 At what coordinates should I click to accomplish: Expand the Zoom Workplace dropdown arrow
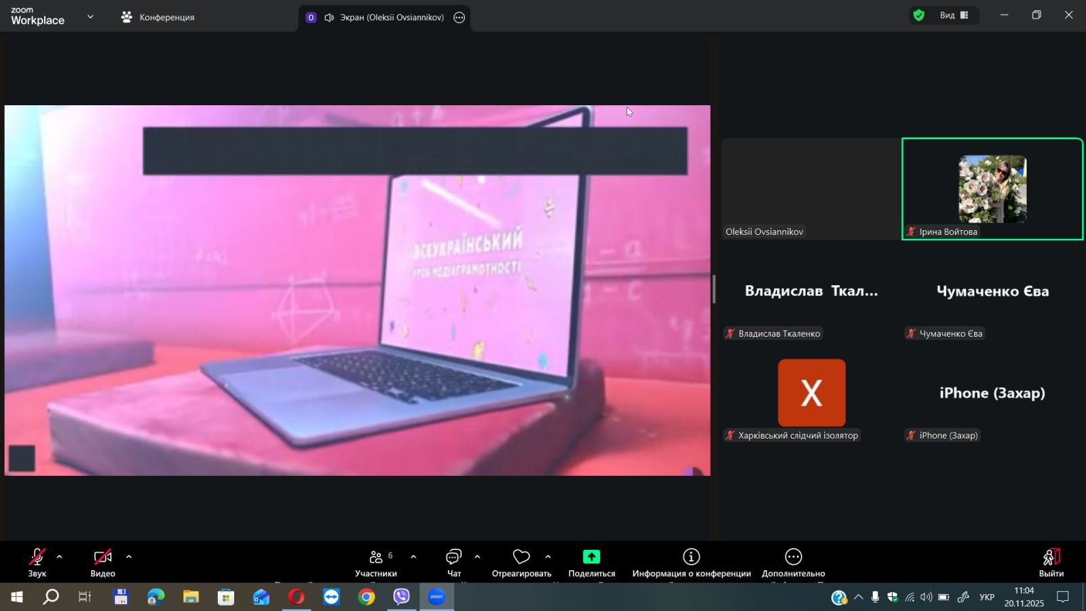[x=90, y=17]
